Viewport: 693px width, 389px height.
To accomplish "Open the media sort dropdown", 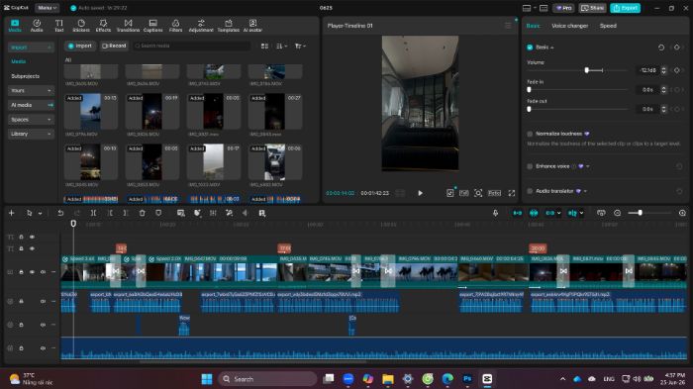I will click(x=281, y=46).
